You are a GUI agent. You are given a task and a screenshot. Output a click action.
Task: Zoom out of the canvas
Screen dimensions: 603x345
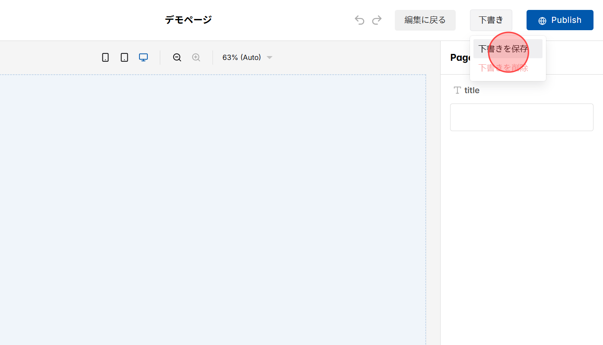pos(177,57)
